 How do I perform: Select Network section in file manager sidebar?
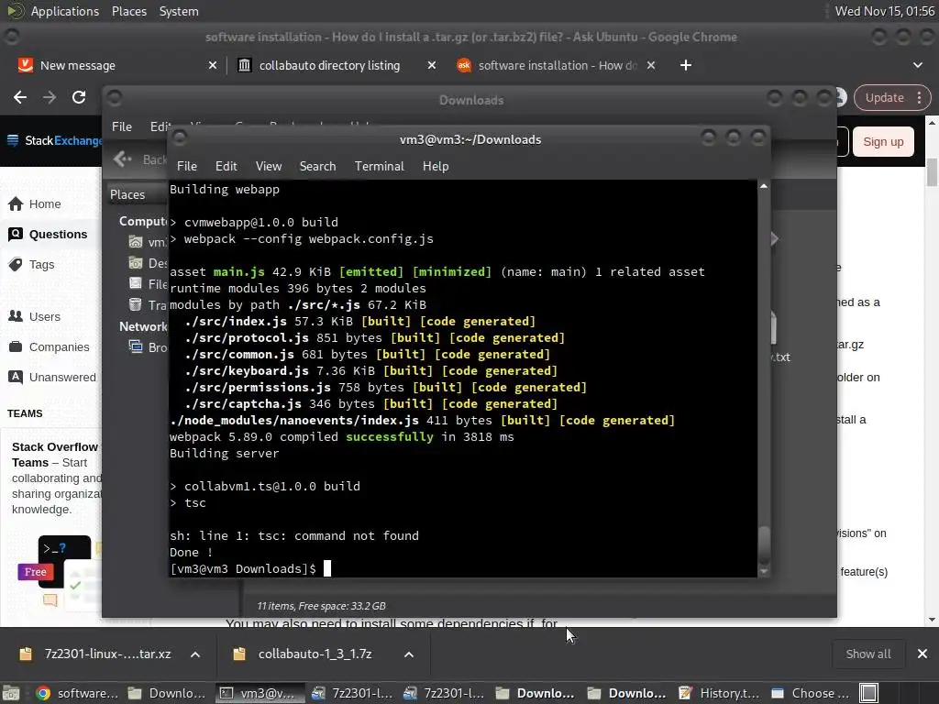(143, 327)
